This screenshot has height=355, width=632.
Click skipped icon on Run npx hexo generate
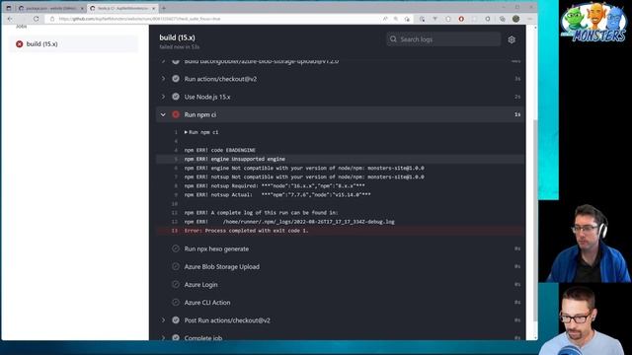[x=176, y=248]
